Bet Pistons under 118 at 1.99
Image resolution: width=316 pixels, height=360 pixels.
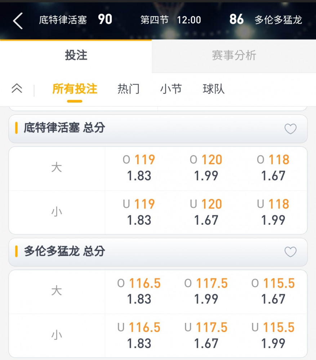point(273,212)
